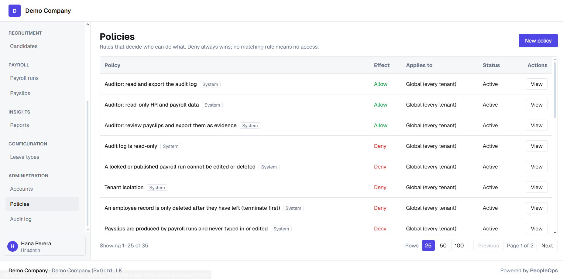
Task: Click the Deny effect of Tenant isolation
Action: (x=380, y=187)
